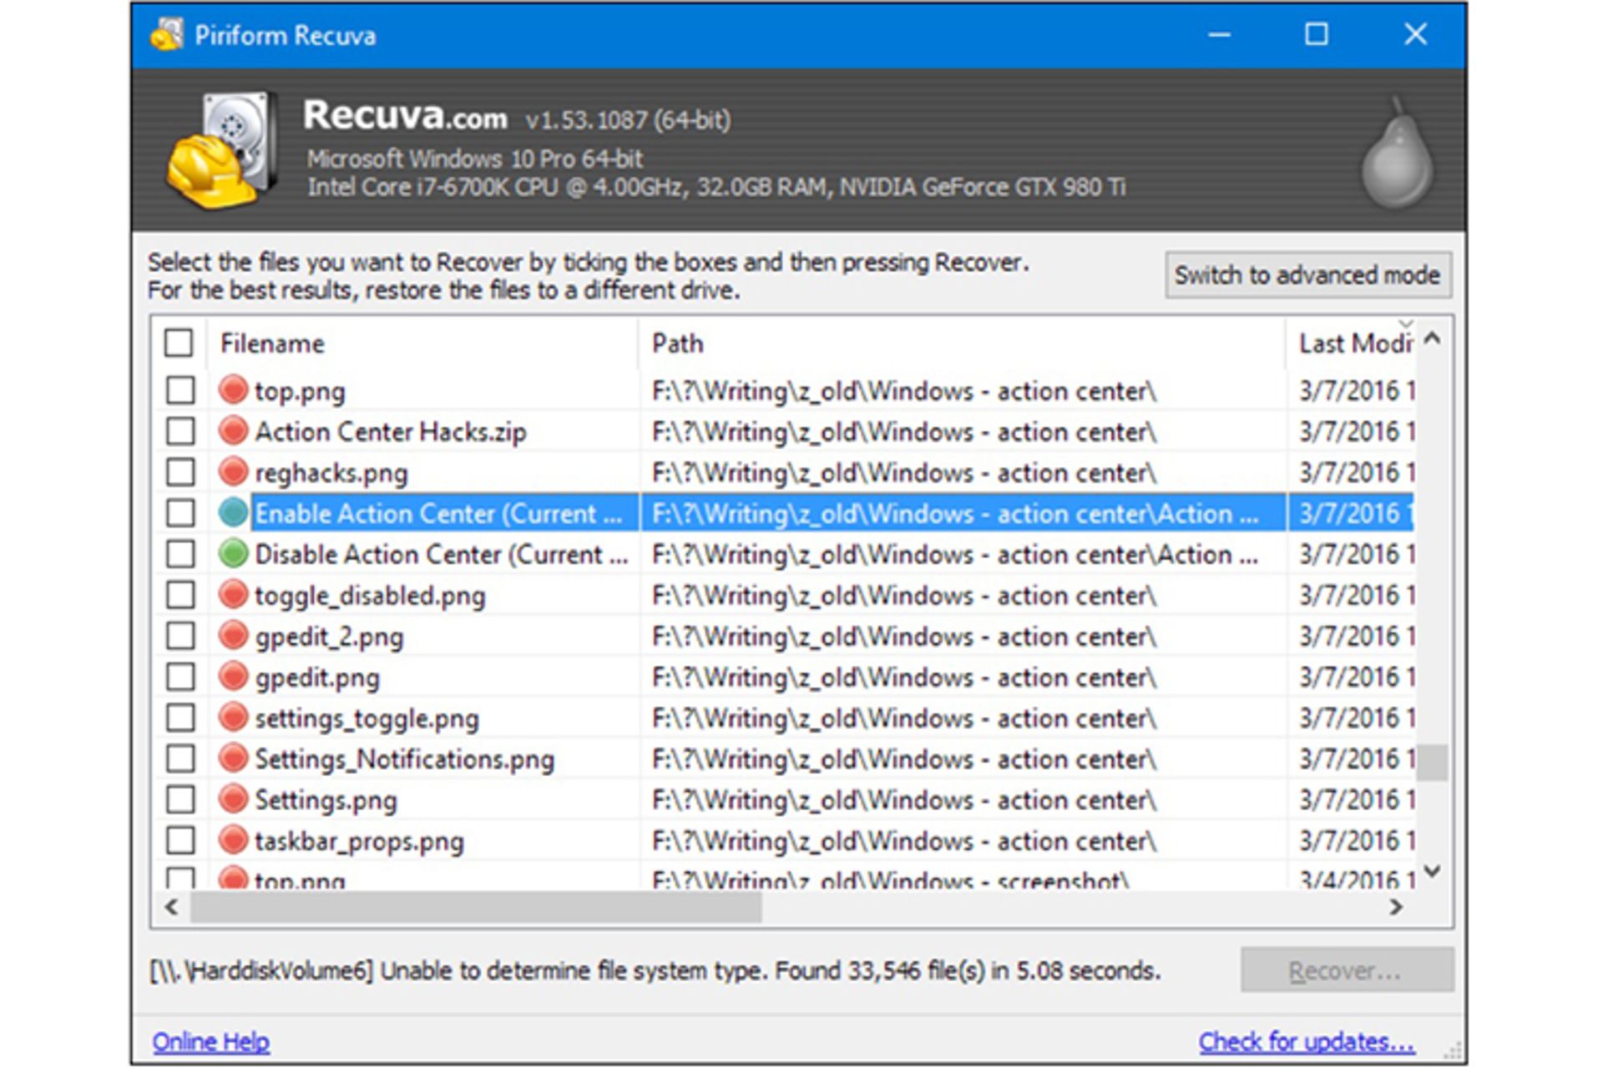
Task: Tick the checkbox for Disable Action Center row
Action: click(x=180, y=554)
